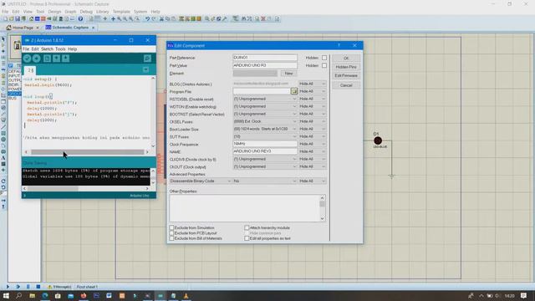Check Exclude from PCB Layout

pyautogui.click(x=171, y=233)
